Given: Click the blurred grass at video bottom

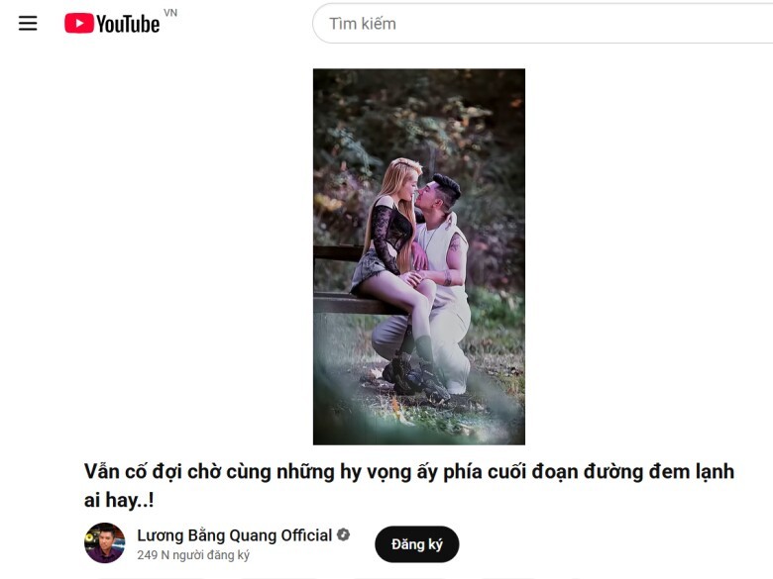Looking at the screenshot, I should pyautogui.click(x=419, y=426).
